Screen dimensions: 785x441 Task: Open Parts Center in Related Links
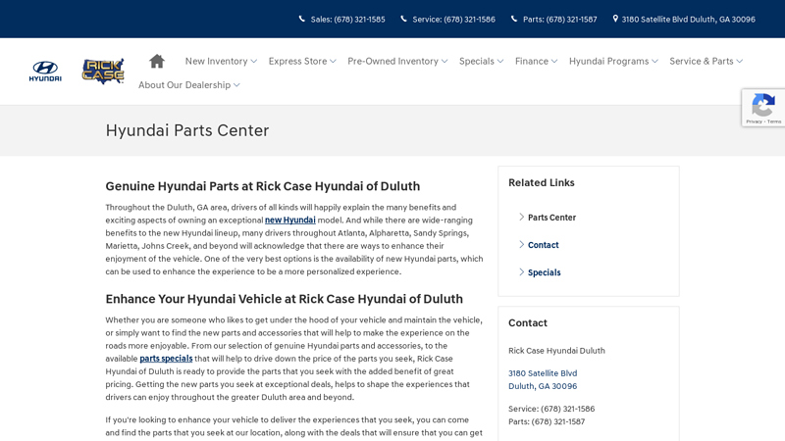pyautogui.click(x=551, y=218)
